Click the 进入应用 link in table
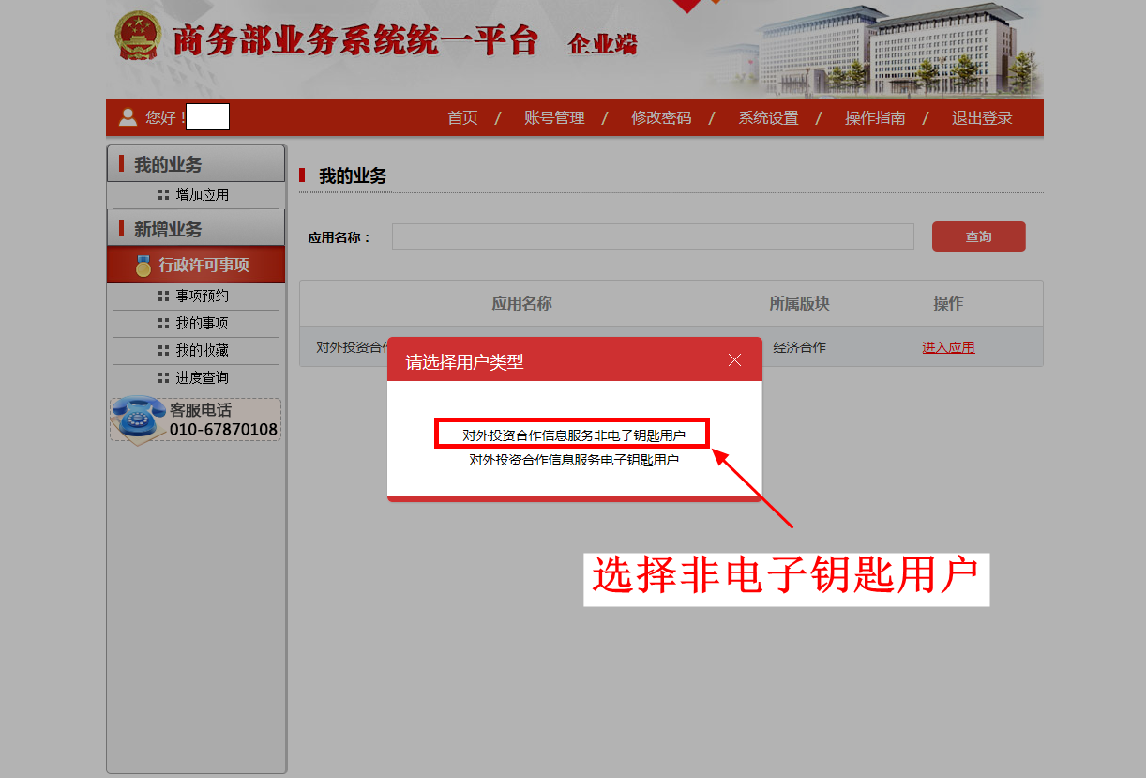1146x778 pixels. tap(948, 347)
